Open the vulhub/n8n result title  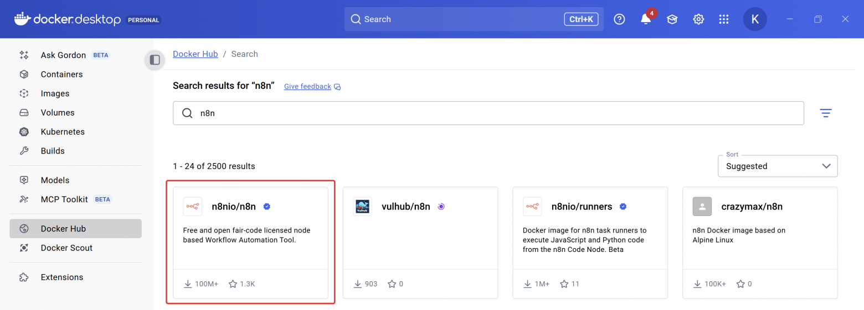click(x=406, y=207)
